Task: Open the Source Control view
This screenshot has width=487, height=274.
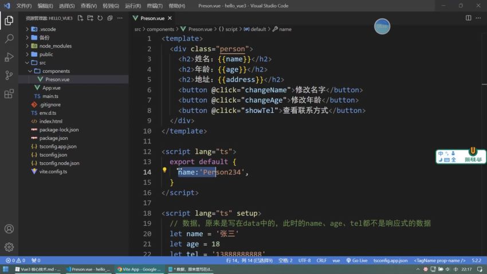Action: tap(9, 75)
